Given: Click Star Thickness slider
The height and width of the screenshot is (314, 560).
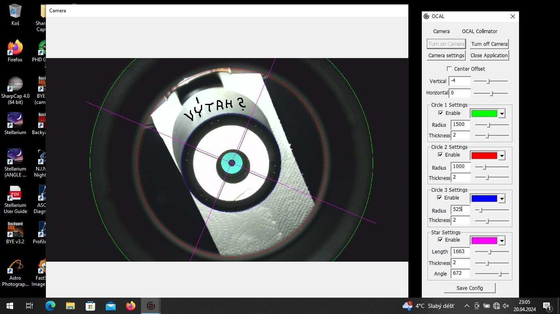Looking at the screenshot, I should click(492, 263).
